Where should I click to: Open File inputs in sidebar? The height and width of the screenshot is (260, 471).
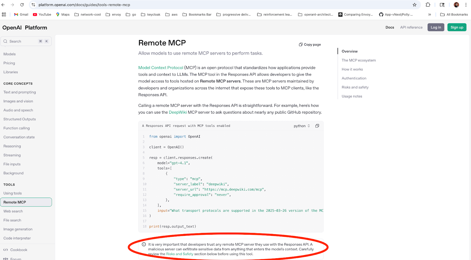coord(12,164)
